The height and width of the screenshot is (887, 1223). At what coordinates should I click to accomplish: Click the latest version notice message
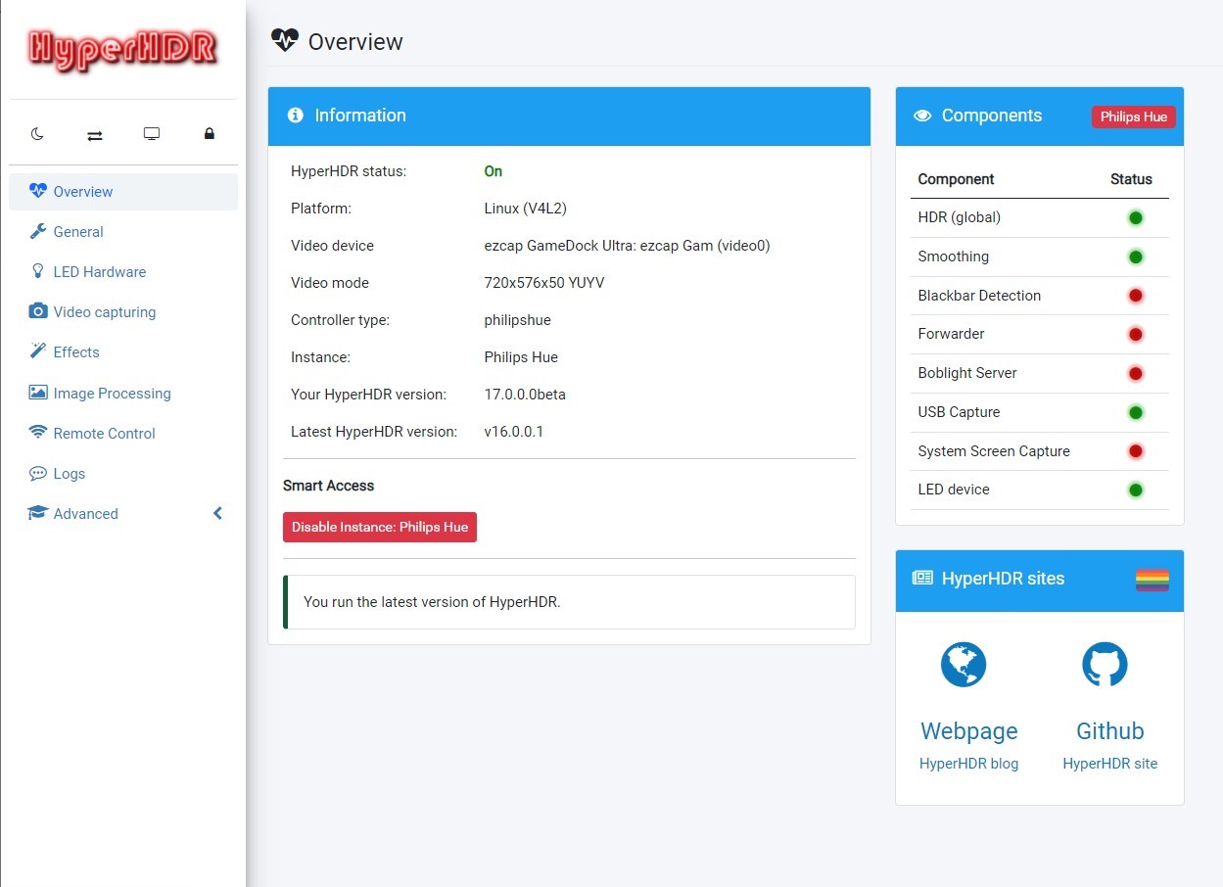click(569, 602)
